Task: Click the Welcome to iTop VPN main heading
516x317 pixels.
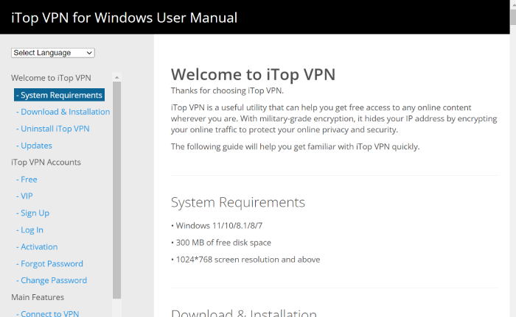Action: (x=253, y=74)
